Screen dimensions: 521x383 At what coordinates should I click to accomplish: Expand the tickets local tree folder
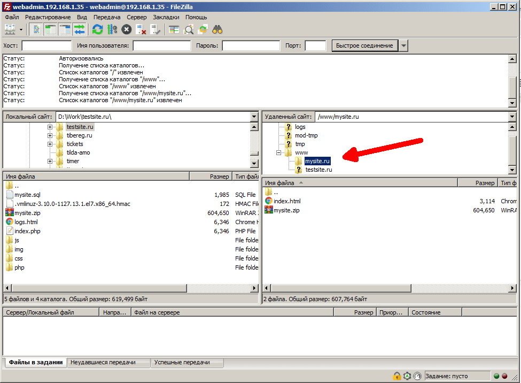point(50,144)
